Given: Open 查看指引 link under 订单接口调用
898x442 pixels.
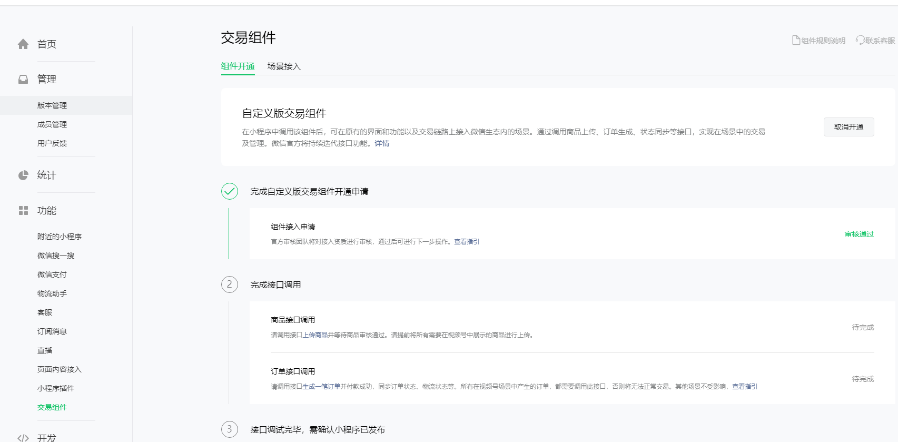Looking at the screenshot, I should (745, 387).
